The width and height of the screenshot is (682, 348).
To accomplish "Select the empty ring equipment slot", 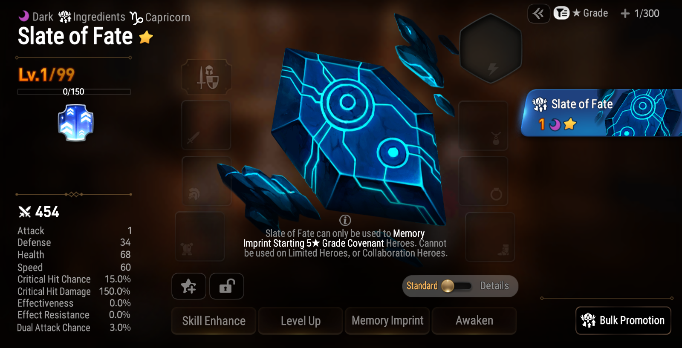I will coord(483,181).
